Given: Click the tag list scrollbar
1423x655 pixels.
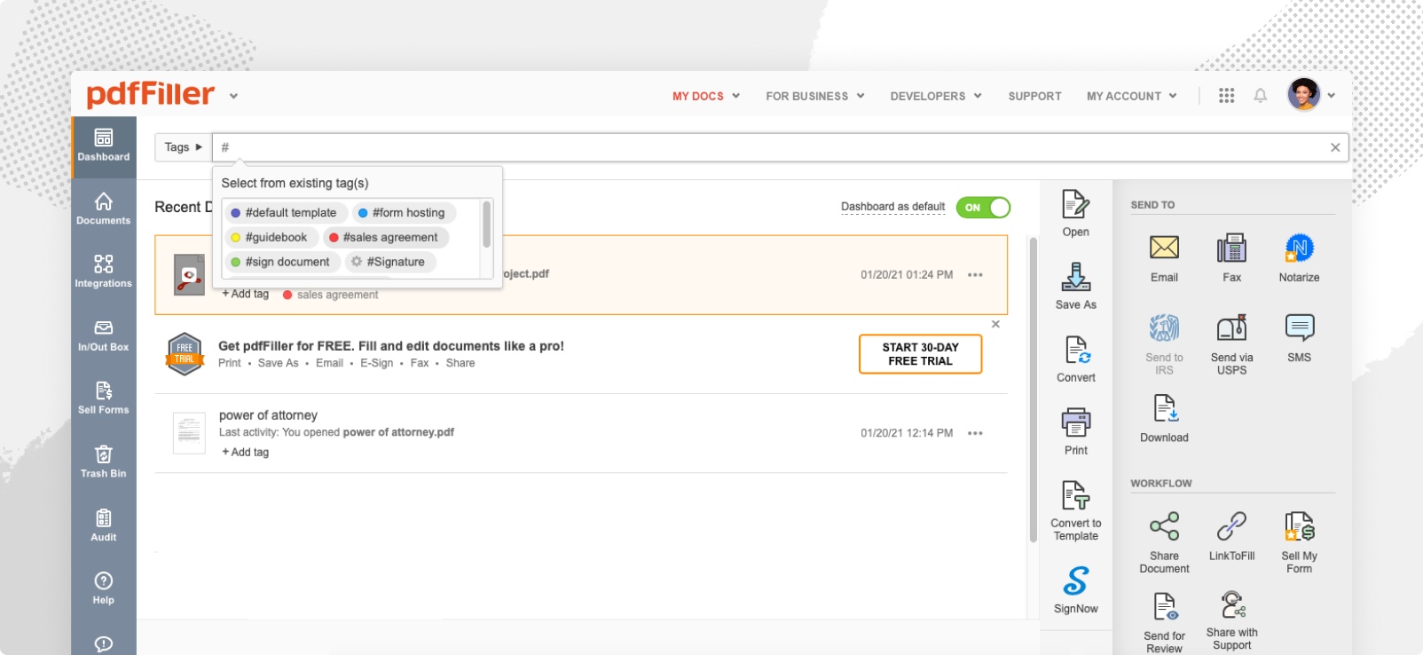Looking at the screenshot, I should (x=486, y=224).
